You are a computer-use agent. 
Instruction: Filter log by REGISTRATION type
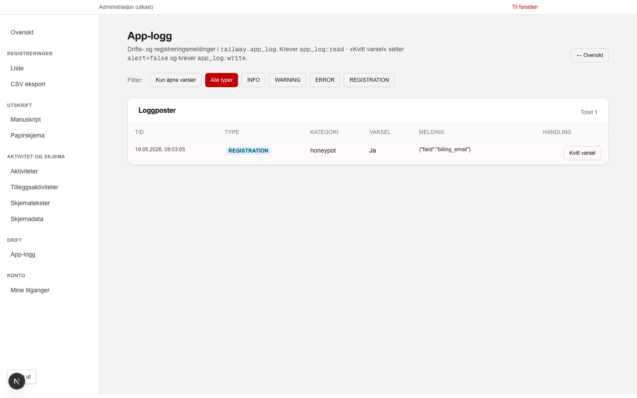(x=369, y=80)
